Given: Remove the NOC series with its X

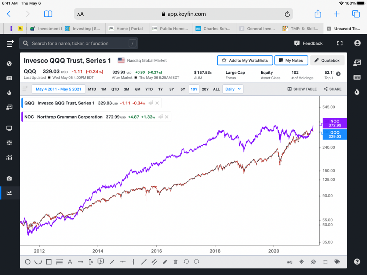Looking at the screenshot, I should (x=167, y=117).
